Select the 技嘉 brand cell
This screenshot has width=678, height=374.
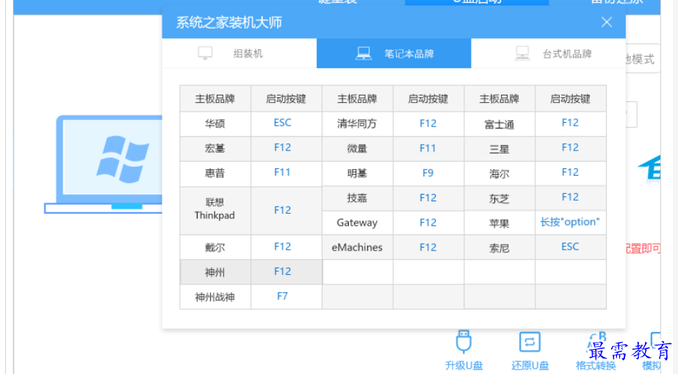coord(357,198)
